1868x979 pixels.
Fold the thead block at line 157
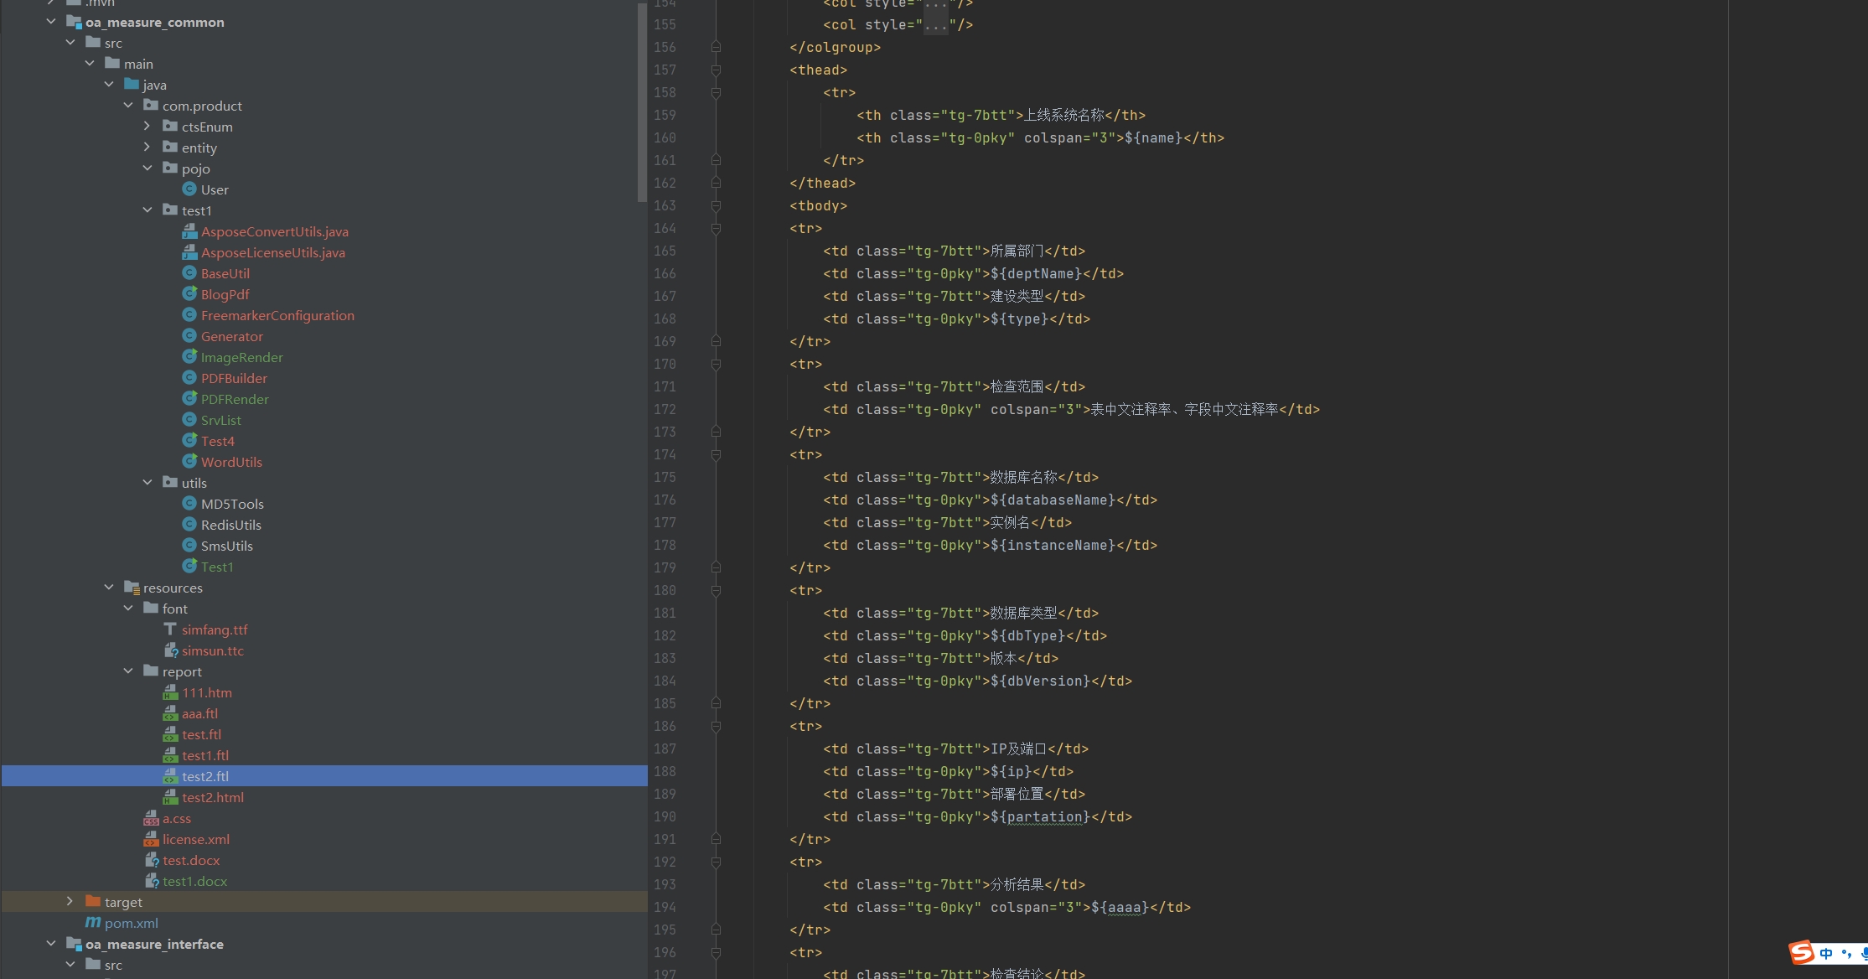[716, 70]
